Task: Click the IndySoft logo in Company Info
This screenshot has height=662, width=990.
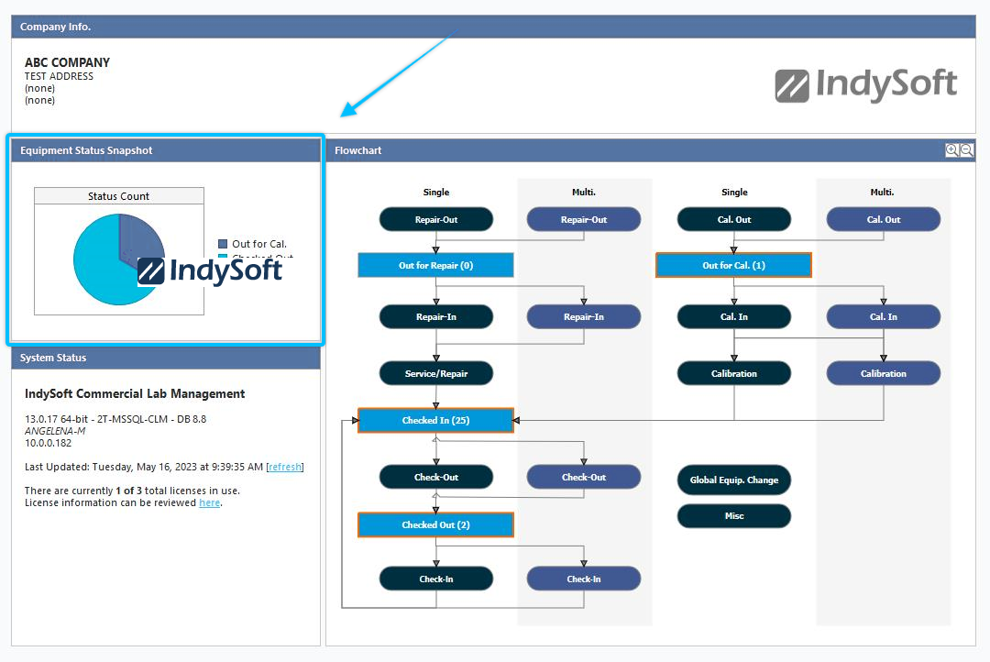Action: (865, 85)
